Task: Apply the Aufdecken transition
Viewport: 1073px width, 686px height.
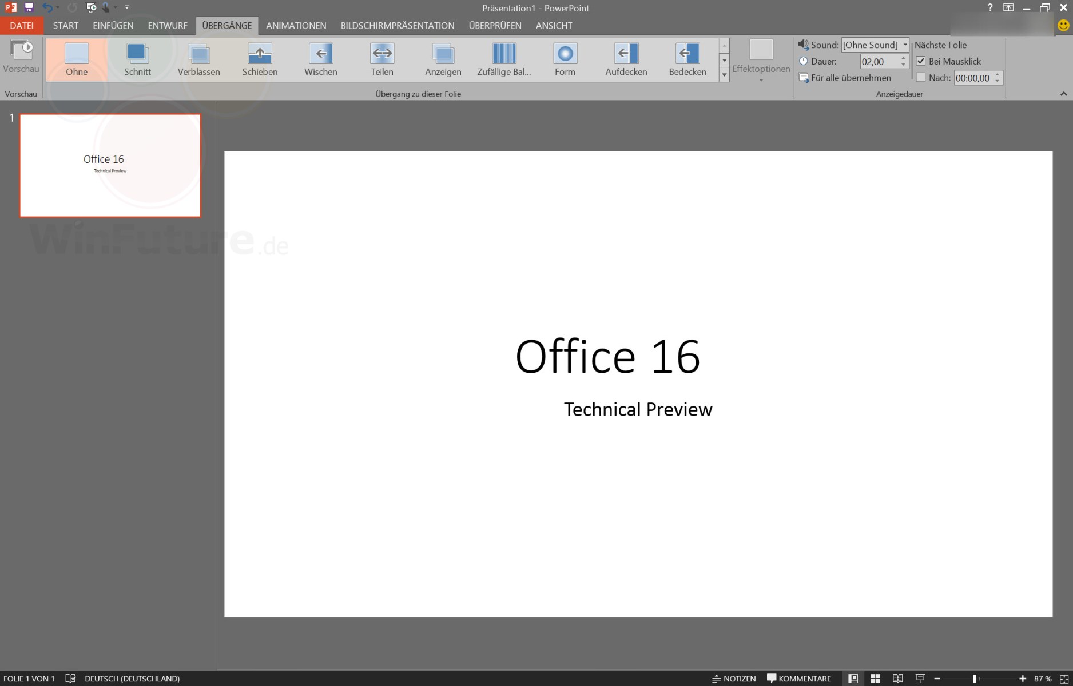Action: point(626,59)
